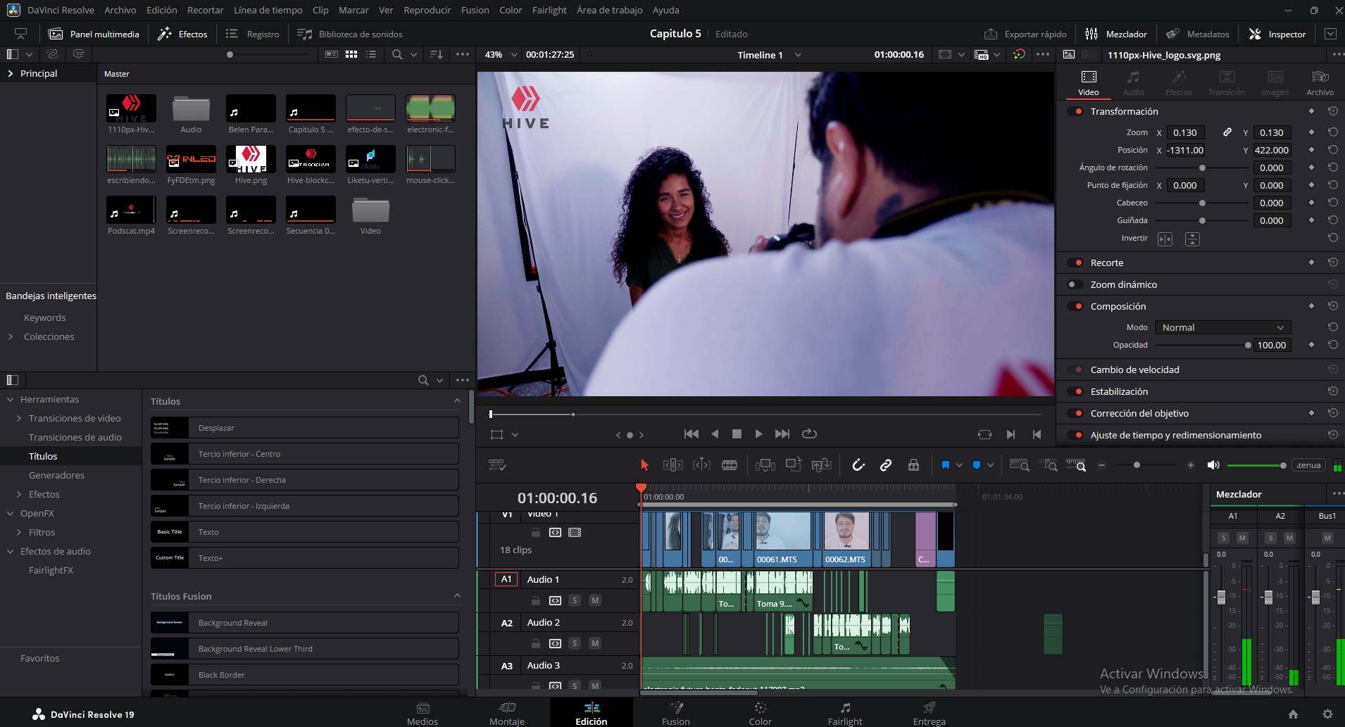Jump to first frame in viewer
Screen dimensions: 1345x727
click(692, 434)
